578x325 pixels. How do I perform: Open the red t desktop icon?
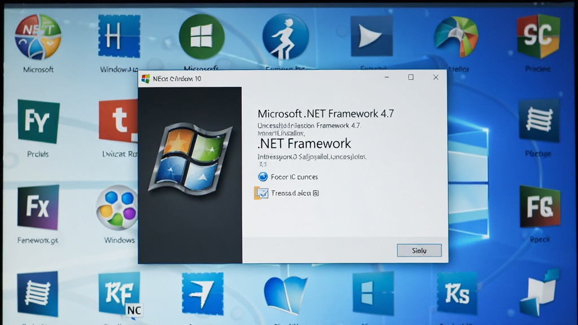119,121
